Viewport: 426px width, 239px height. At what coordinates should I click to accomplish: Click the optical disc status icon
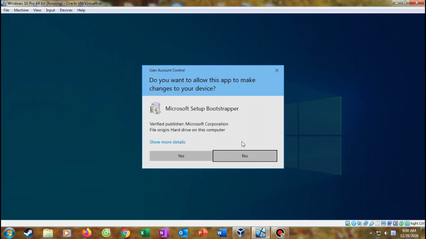pos(354,224)
